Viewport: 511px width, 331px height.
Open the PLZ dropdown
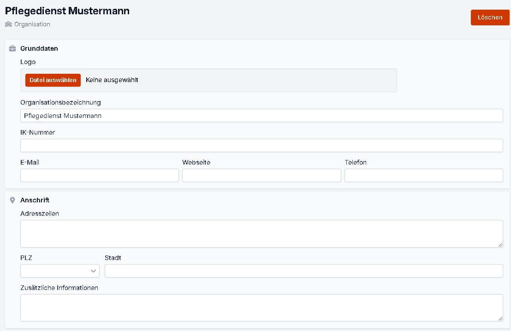coord(60,271)
